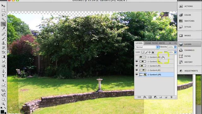Open the Opacity slider arrow

point(175,47)
